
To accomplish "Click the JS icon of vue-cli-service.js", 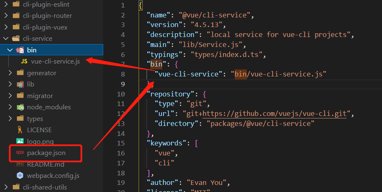I will pos(24,62).
